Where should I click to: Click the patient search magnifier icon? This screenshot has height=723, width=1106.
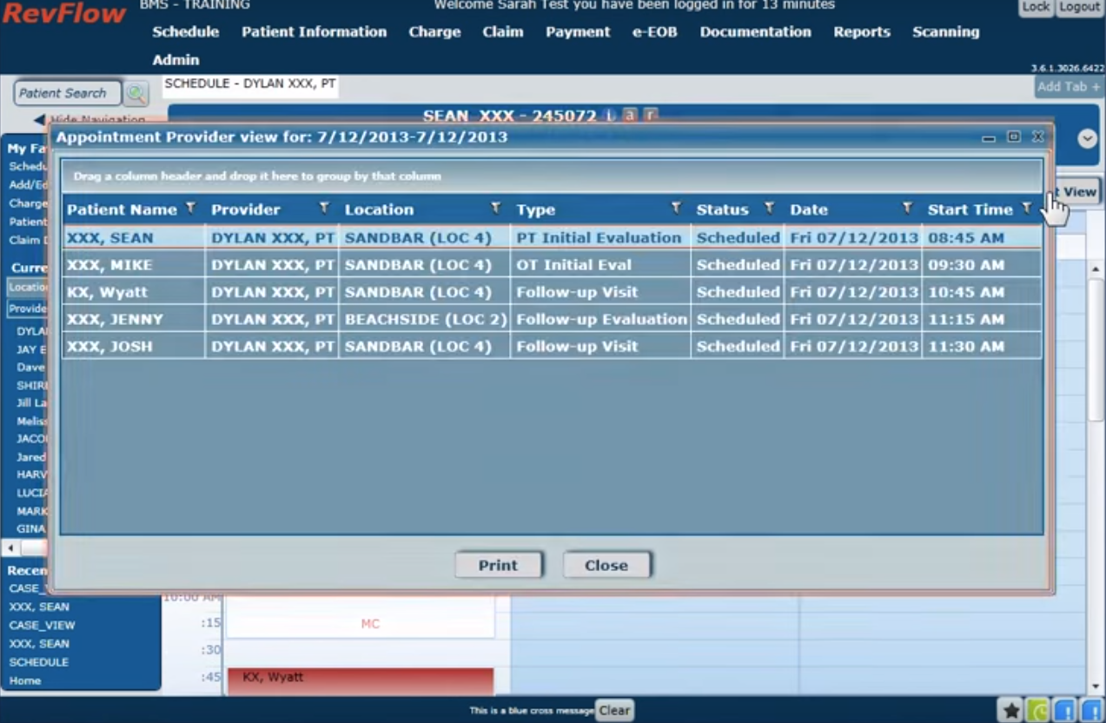pos(136,93)
